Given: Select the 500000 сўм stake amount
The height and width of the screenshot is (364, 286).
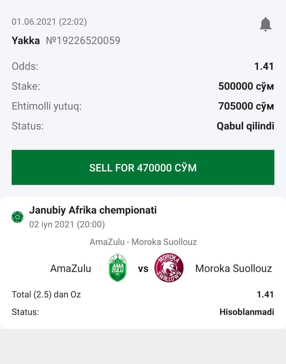Looking at the screenshot, I should pos(246,86).
